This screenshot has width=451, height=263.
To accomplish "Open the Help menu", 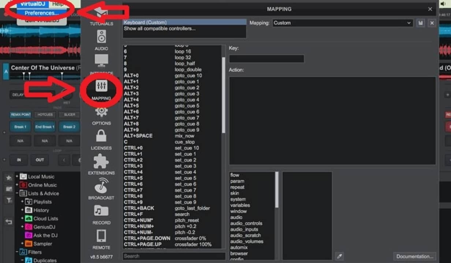I will pyautogui.click(x=58, y=4).
